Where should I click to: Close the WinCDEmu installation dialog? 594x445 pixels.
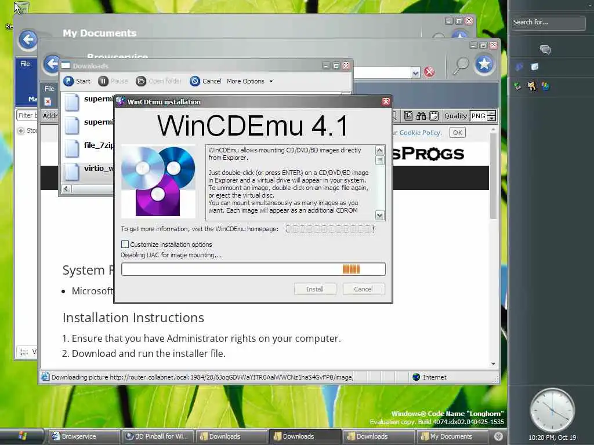pos(386,101)
